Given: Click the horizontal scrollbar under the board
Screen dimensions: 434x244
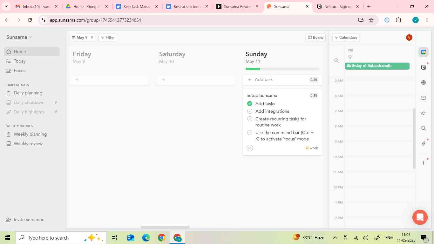Looking at the screenshot, I should coord(165,227).
